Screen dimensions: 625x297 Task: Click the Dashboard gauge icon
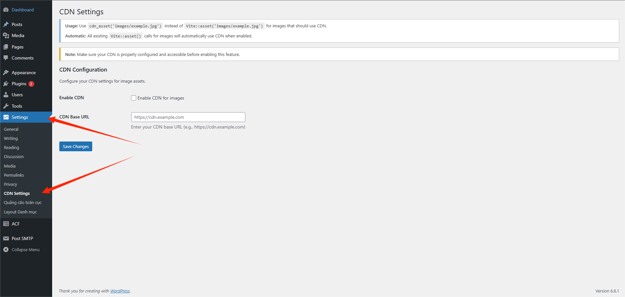point(6,10)
